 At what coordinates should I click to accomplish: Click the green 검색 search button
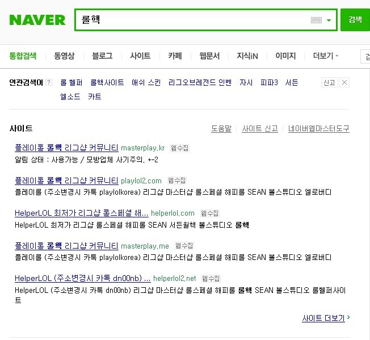click(355, 20)
